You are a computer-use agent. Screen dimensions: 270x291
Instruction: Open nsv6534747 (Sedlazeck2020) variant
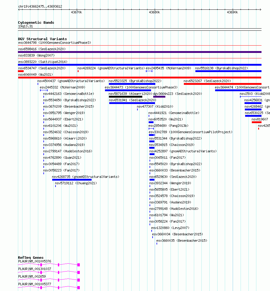[x=42, y=68]
